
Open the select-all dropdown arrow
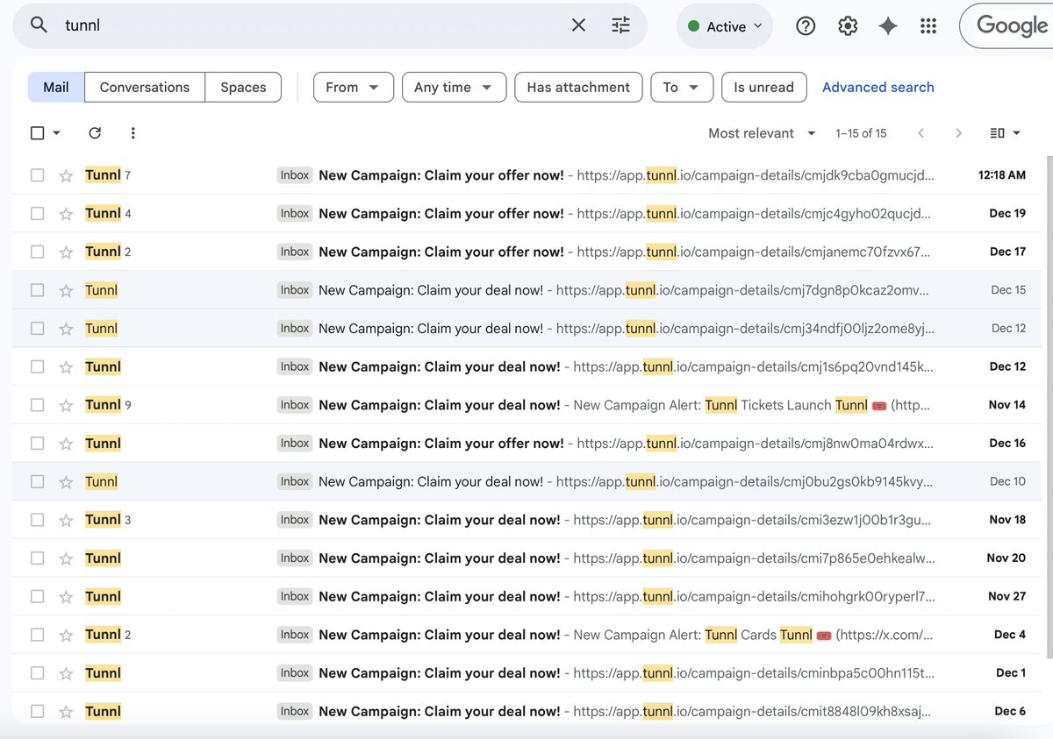(x=57, y=133)
